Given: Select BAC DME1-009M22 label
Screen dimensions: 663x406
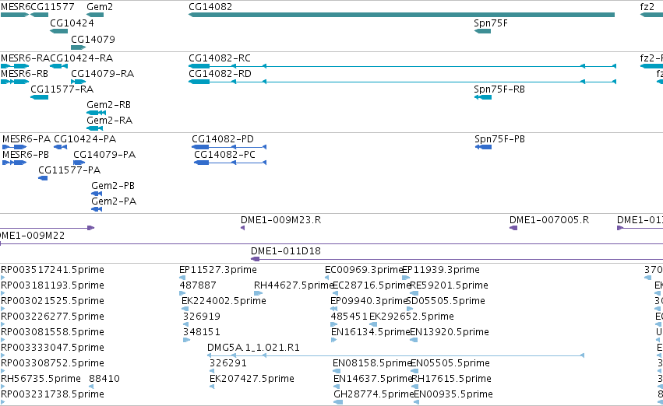Looking at the screenshot, I should (x=33, y=236).
